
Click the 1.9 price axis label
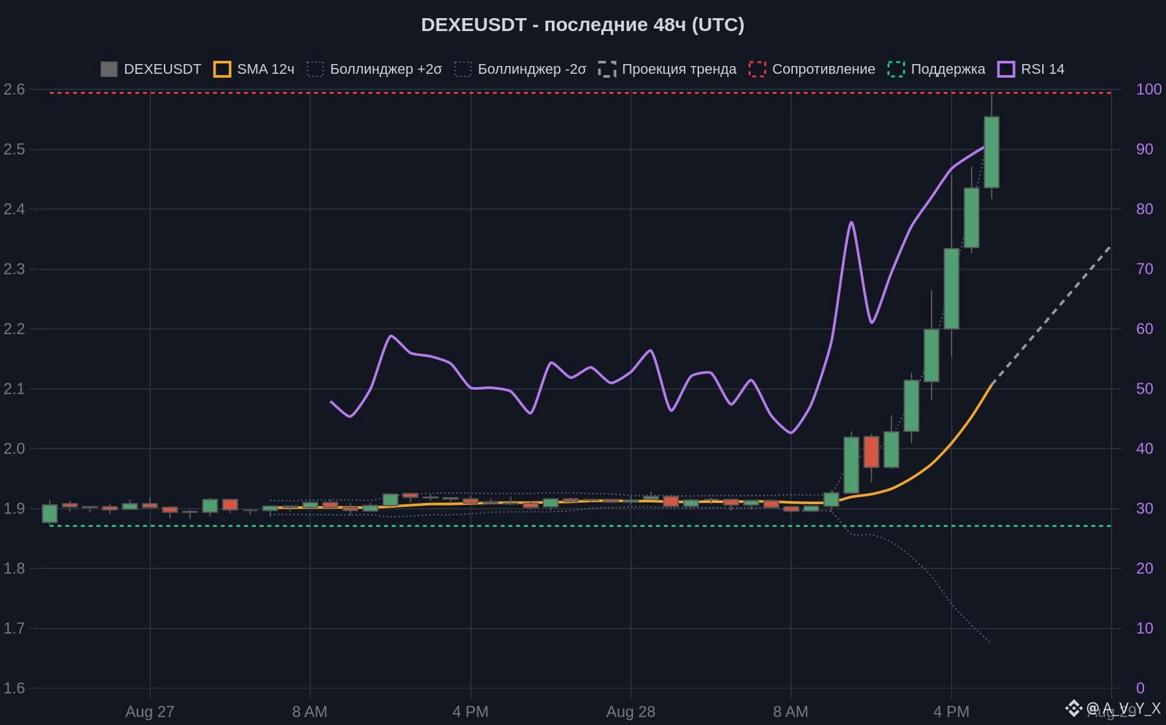[14, 509]
